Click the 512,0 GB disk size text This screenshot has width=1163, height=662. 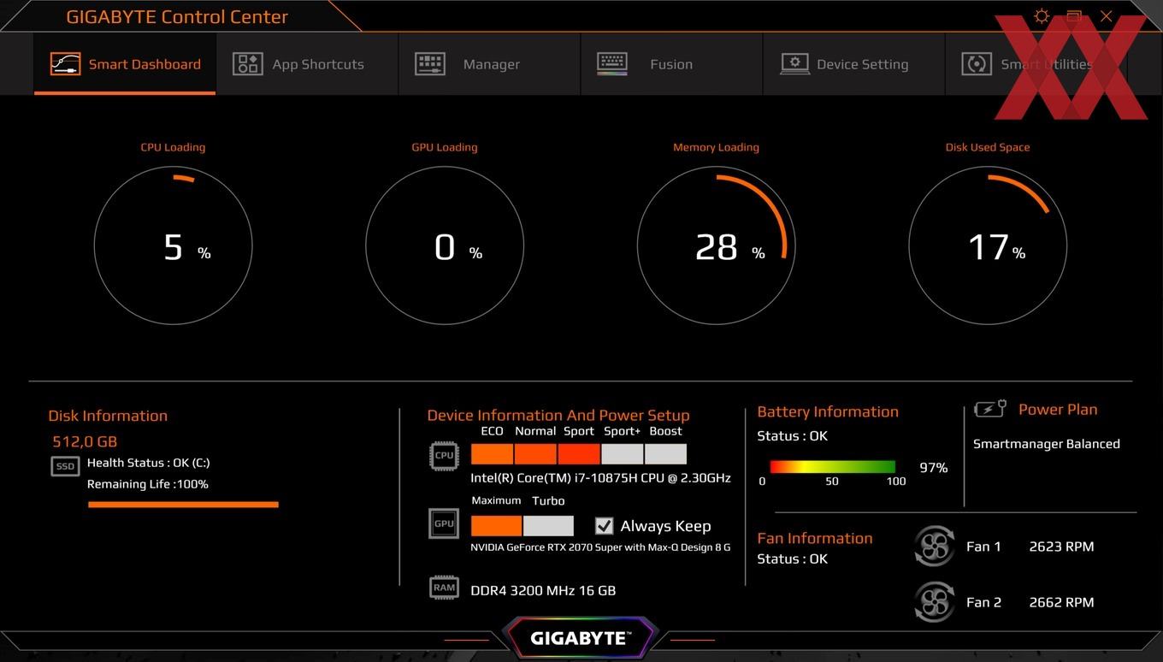85,442
